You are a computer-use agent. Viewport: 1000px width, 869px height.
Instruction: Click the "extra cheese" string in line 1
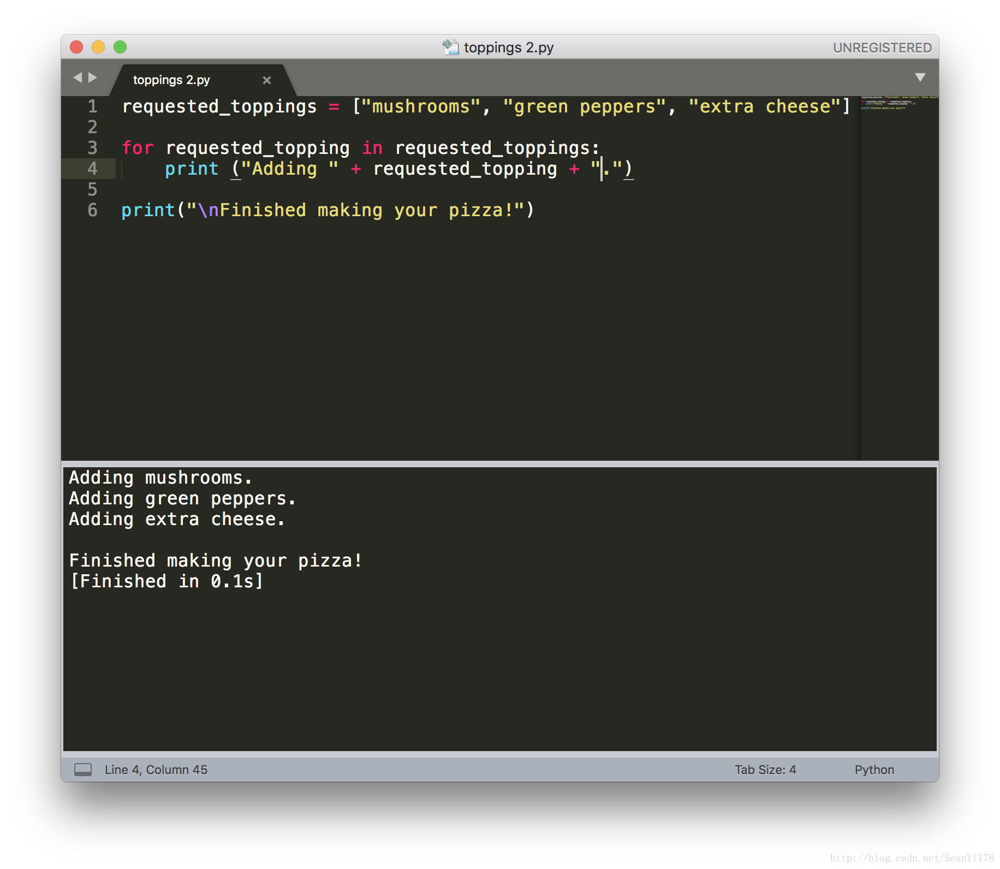(764, 106)
